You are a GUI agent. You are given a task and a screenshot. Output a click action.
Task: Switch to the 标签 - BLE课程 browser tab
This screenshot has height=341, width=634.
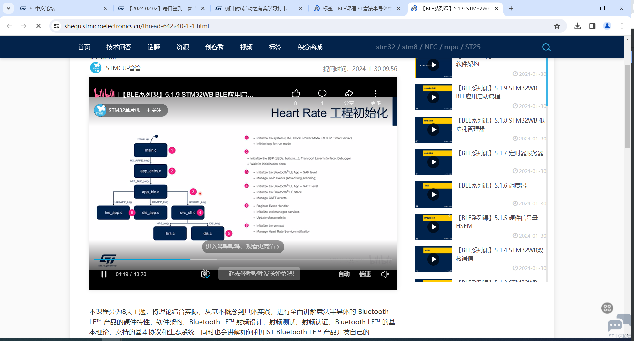click(x=357, y=8)
